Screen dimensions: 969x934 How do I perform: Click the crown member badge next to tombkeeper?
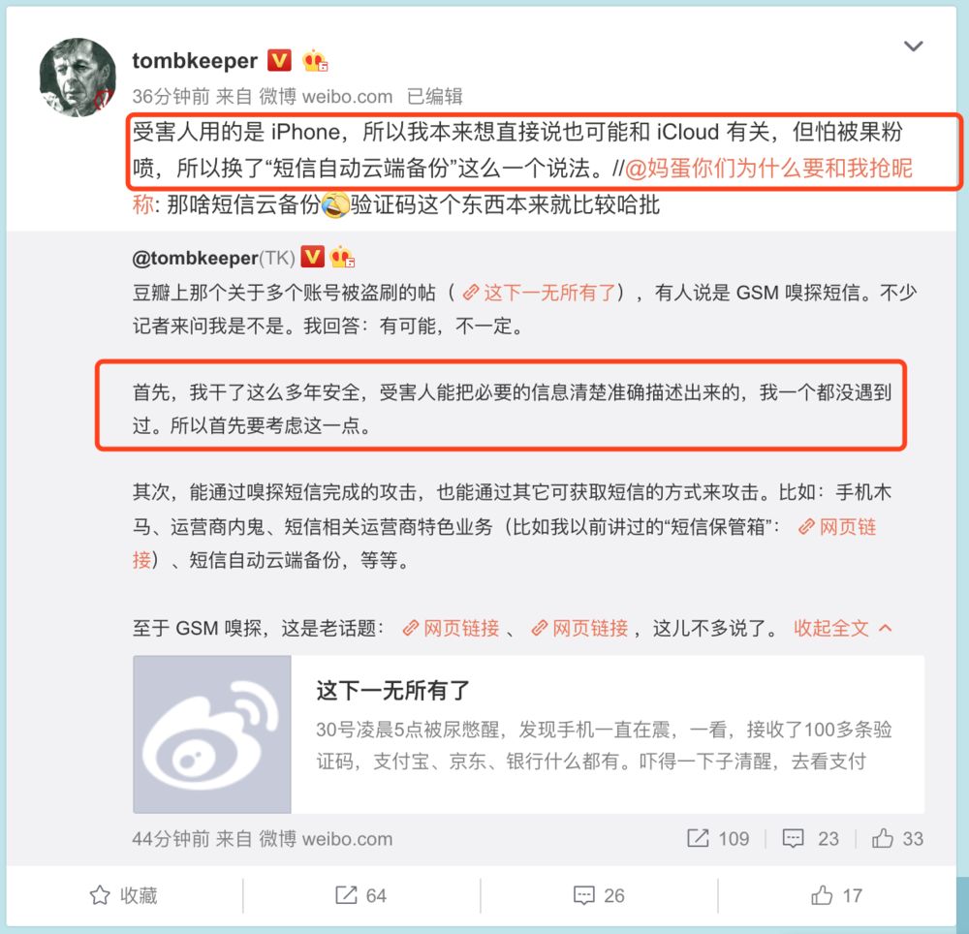point(315,60)
